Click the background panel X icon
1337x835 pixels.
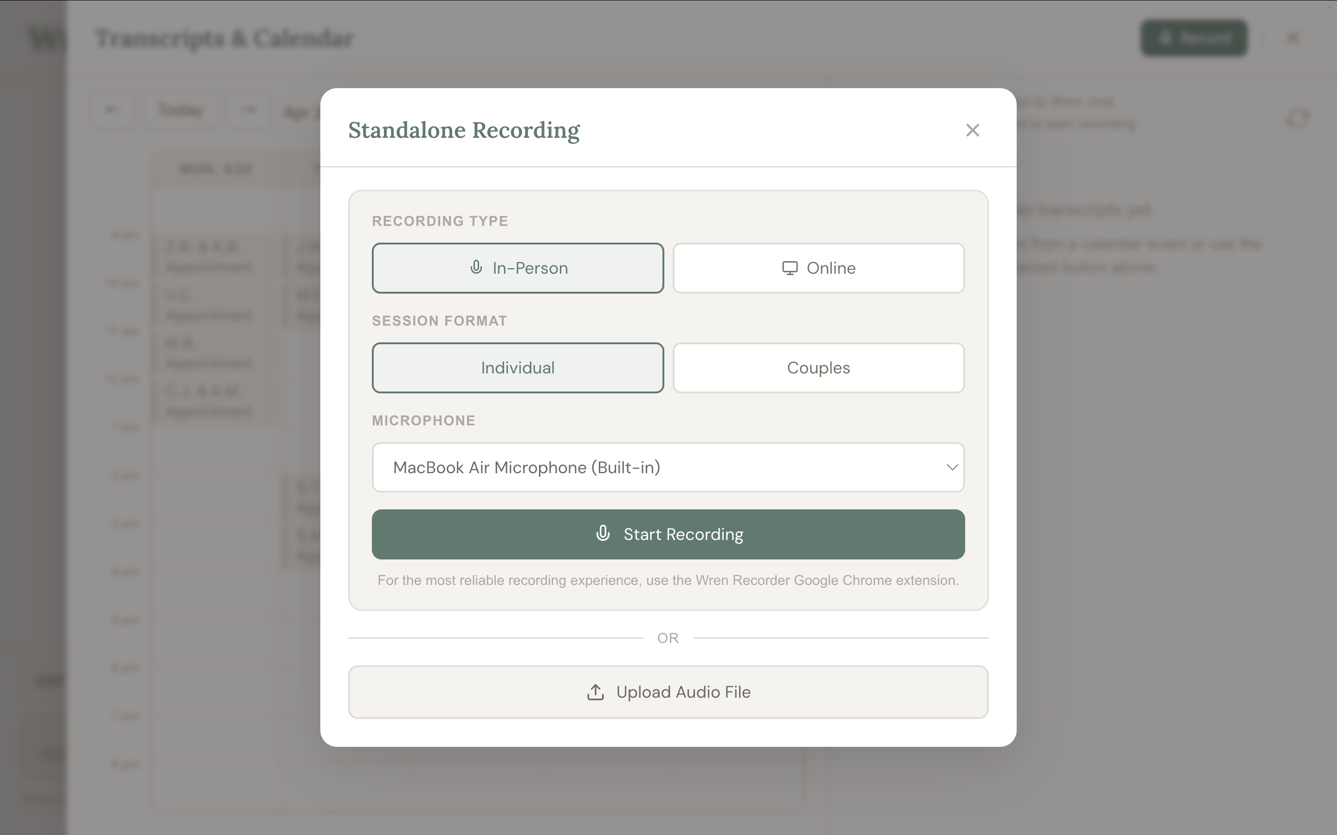coord(1293,38)
